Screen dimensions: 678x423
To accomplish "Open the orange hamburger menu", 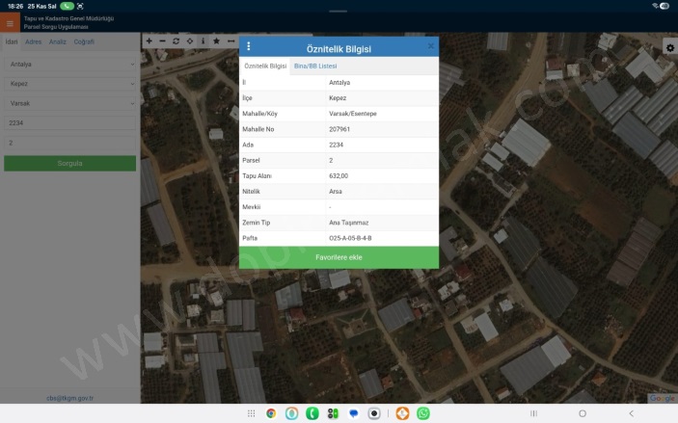I will (10, 23).
